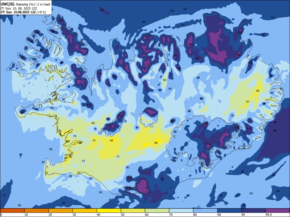Select the medium blue 80–90 legend block

(x=205, y=211)
